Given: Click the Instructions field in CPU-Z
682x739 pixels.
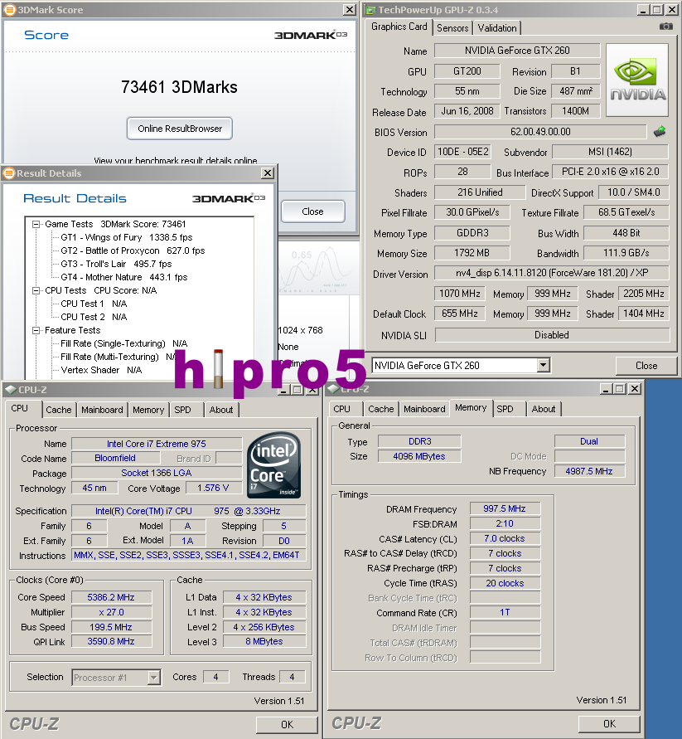Looking at the screenshot, I should [188, 555].
